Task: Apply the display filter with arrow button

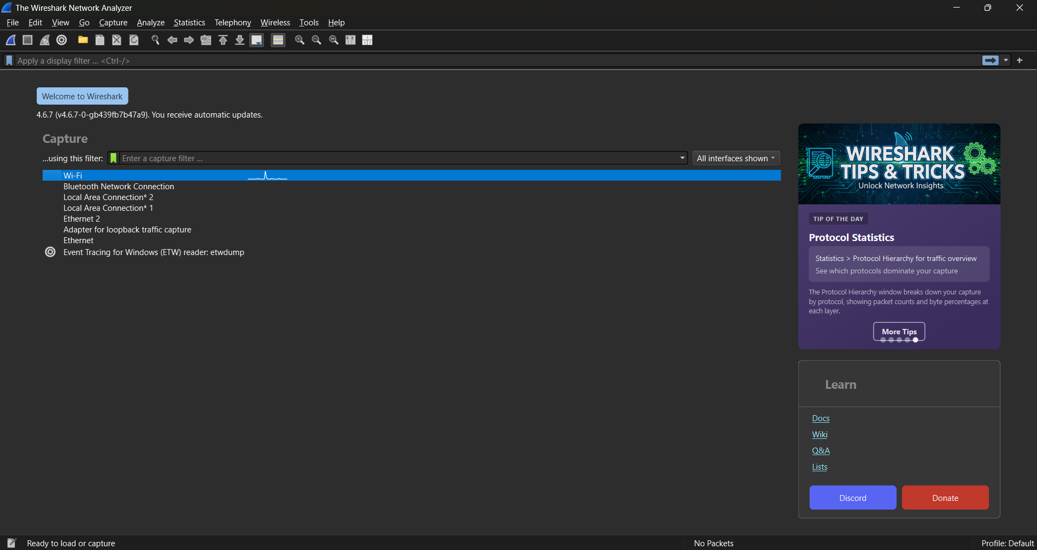Action: (x=991, y=61)
